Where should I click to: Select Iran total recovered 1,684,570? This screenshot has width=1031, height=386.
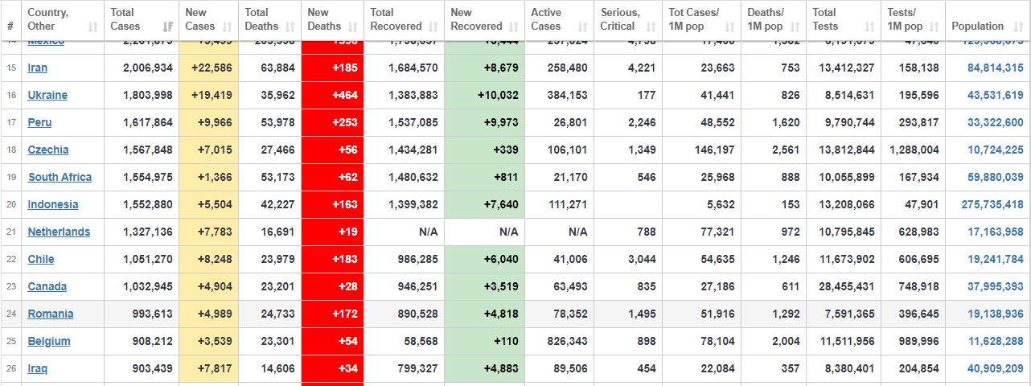coord(405,68)
